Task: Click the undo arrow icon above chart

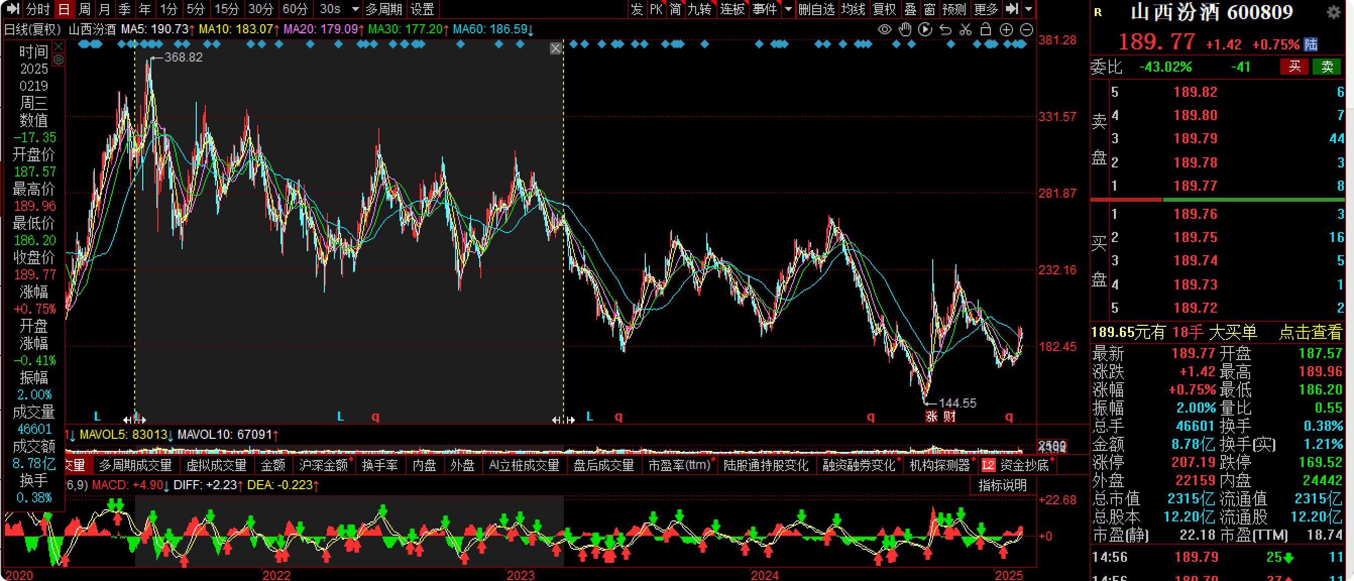Action: point(945,30)
